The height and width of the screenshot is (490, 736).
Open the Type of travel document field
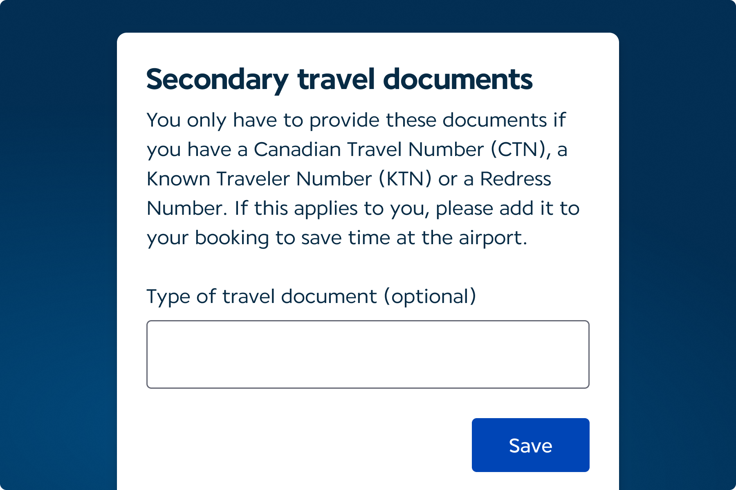368,354
